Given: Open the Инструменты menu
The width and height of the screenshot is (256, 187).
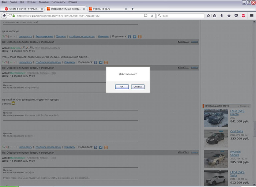Looking at the screenshot, I should pyautogui.click(x=59, y=2).
